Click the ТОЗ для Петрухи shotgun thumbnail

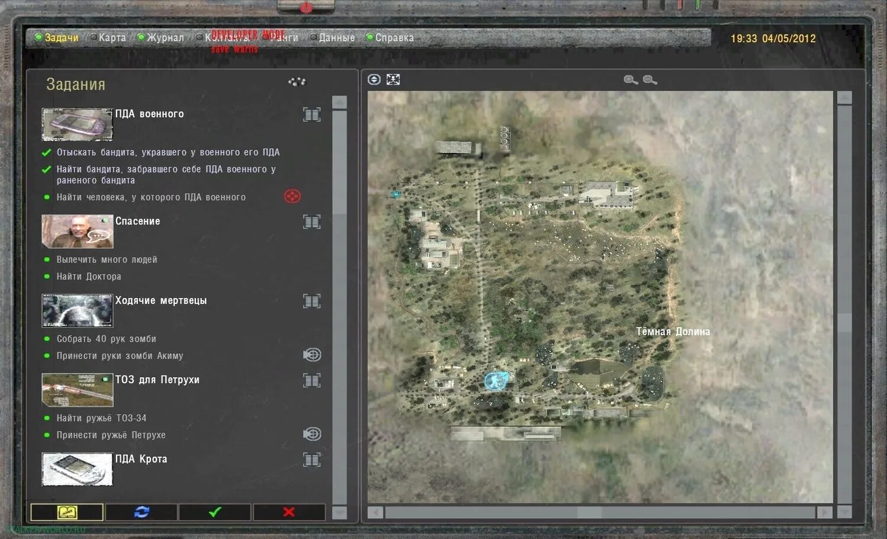point(77,390)
